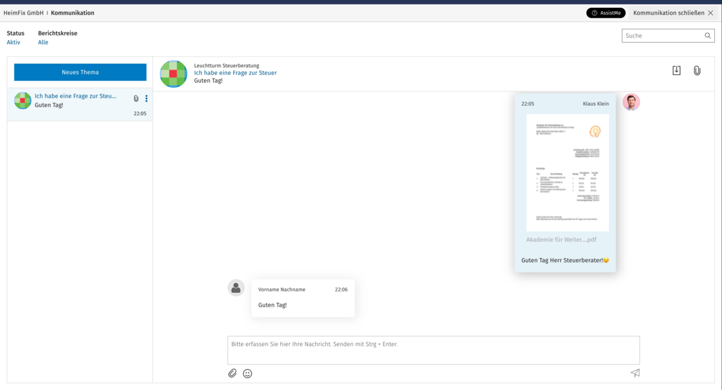722x390 pixels.
Task: Click the Leuchtturm Steuerberatung avatar in the thread header
Action: (x=173, y=74)
